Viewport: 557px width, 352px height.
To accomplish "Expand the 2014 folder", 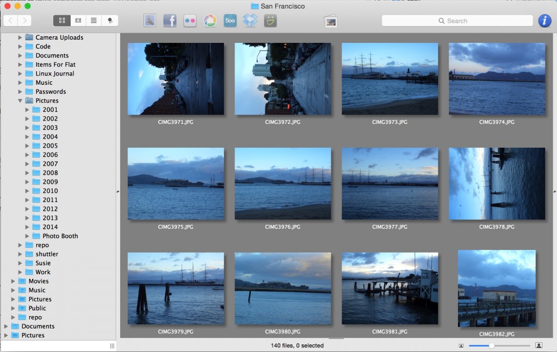I will click(27, 227).
